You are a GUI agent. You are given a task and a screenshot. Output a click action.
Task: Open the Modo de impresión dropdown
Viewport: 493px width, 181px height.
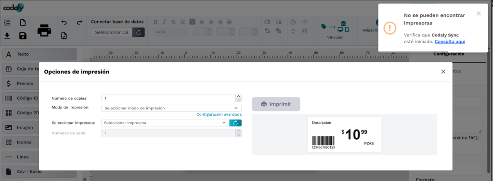171,108
